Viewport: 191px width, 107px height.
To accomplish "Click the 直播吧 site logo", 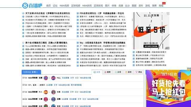I will click(x=32, y=6).
